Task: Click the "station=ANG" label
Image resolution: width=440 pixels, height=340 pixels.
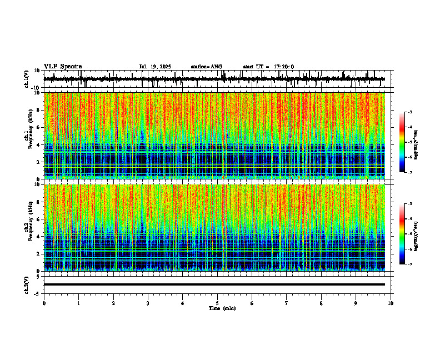Action: [x=207, y=67]
